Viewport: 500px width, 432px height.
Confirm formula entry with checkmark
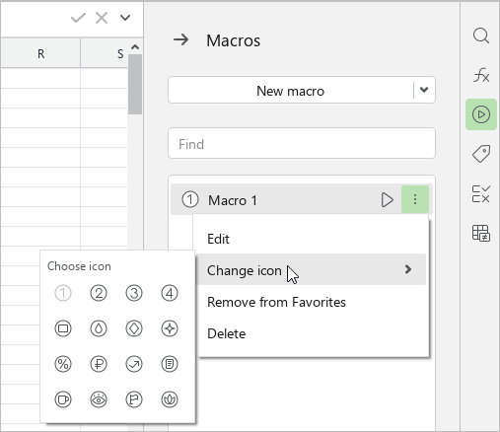tap(78, 18)
